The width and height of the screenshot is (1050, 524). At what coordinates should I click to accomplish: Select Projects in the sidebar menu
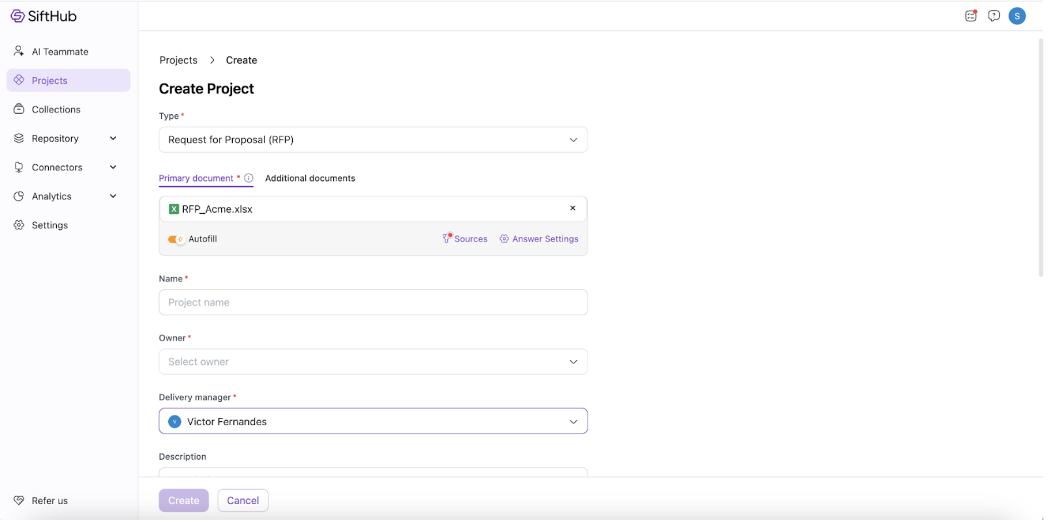(50, 81)
